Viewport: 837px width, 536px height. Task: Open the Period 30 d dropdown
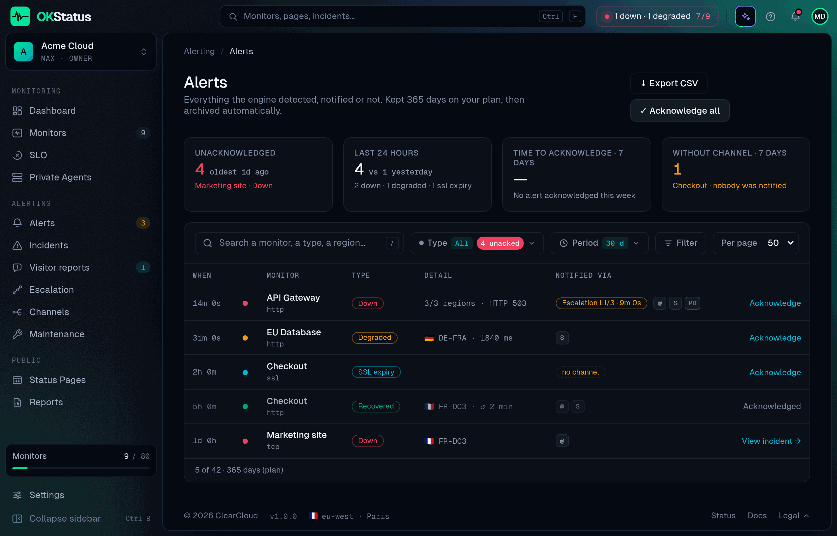click(x=599, y=243)
